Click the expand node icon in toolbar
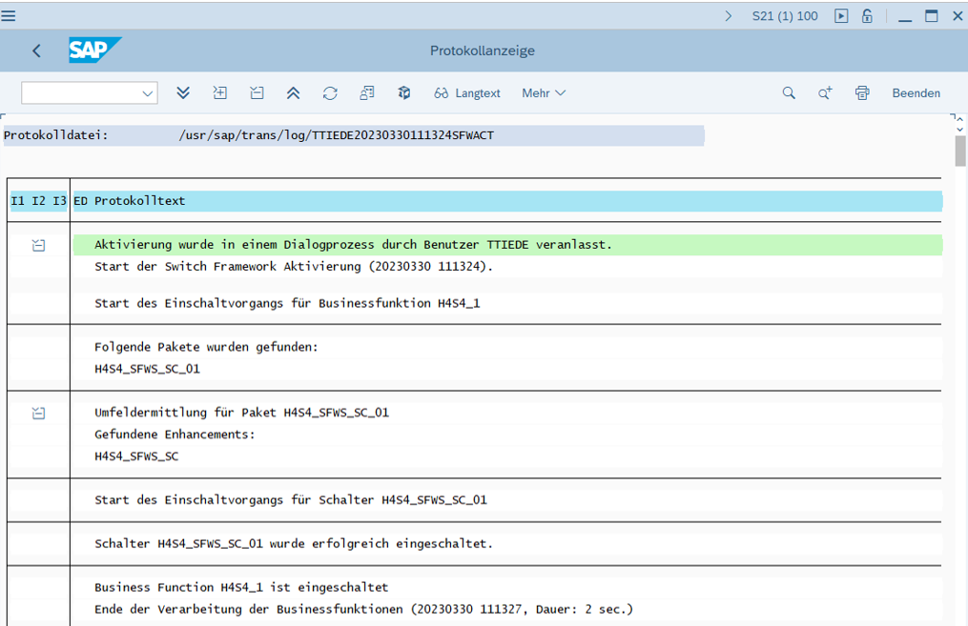This screenshot has height=626, width=968. coord(219,92)
